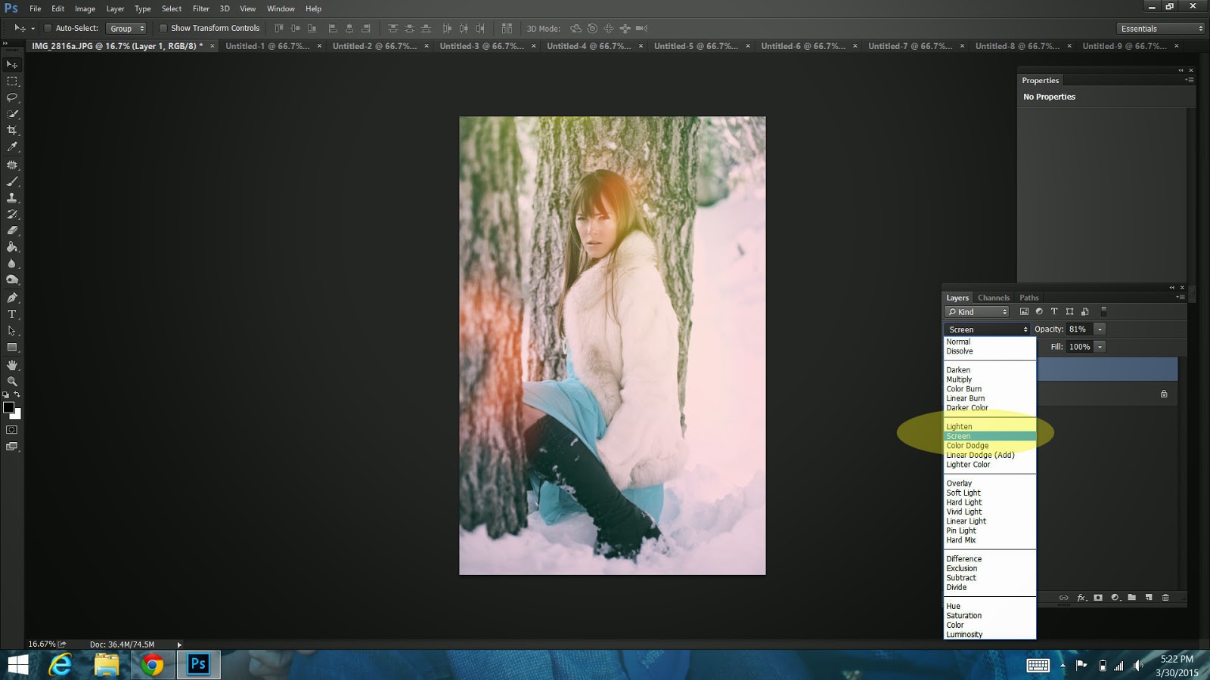Select the Blur tool
The width and height of the screenshot is (1210, 680).
(x=12, y=264)
